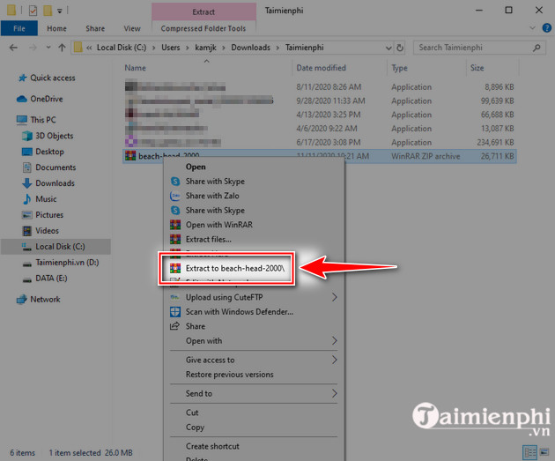Sort files by the Date modified column
555x461 pixels.
pyautogui.click(x=322, y=68)
